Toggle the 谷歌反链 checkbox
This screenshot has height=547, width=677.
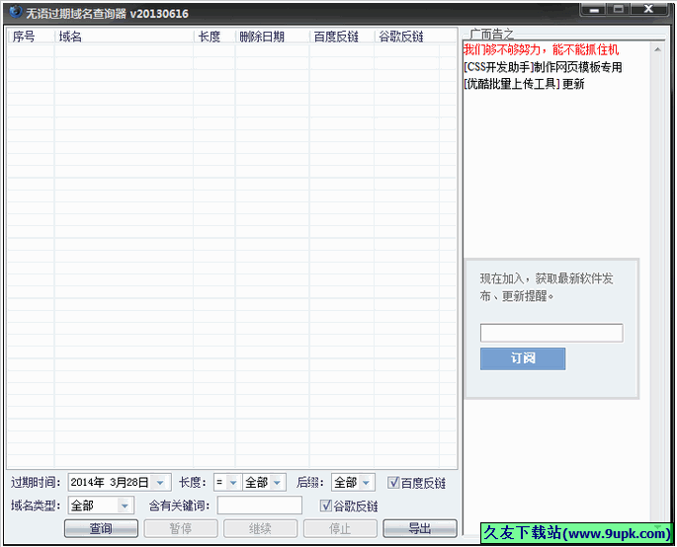pos(326,506)
